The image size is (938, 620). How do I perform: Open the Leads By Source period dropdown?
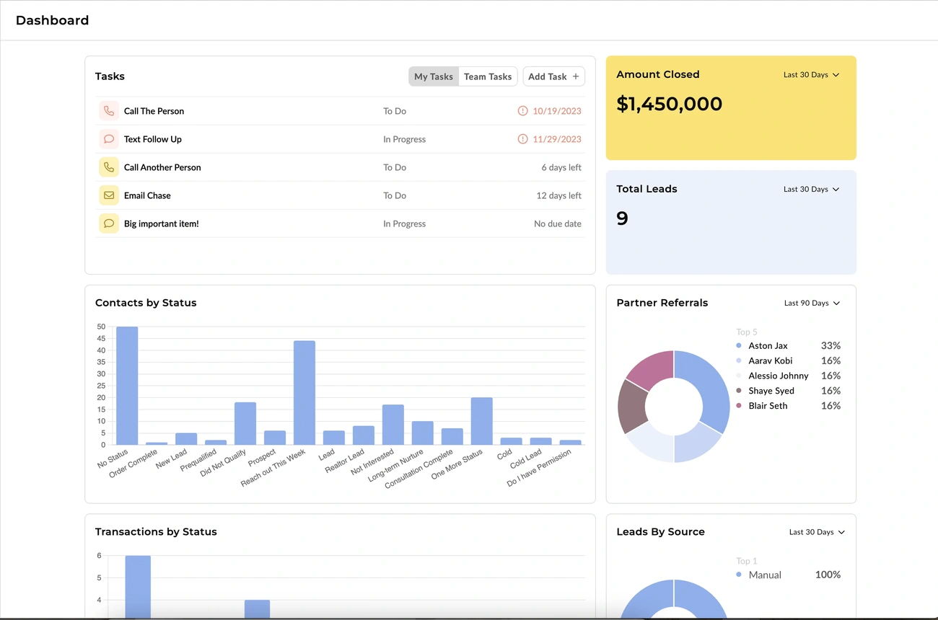(817, 532)
